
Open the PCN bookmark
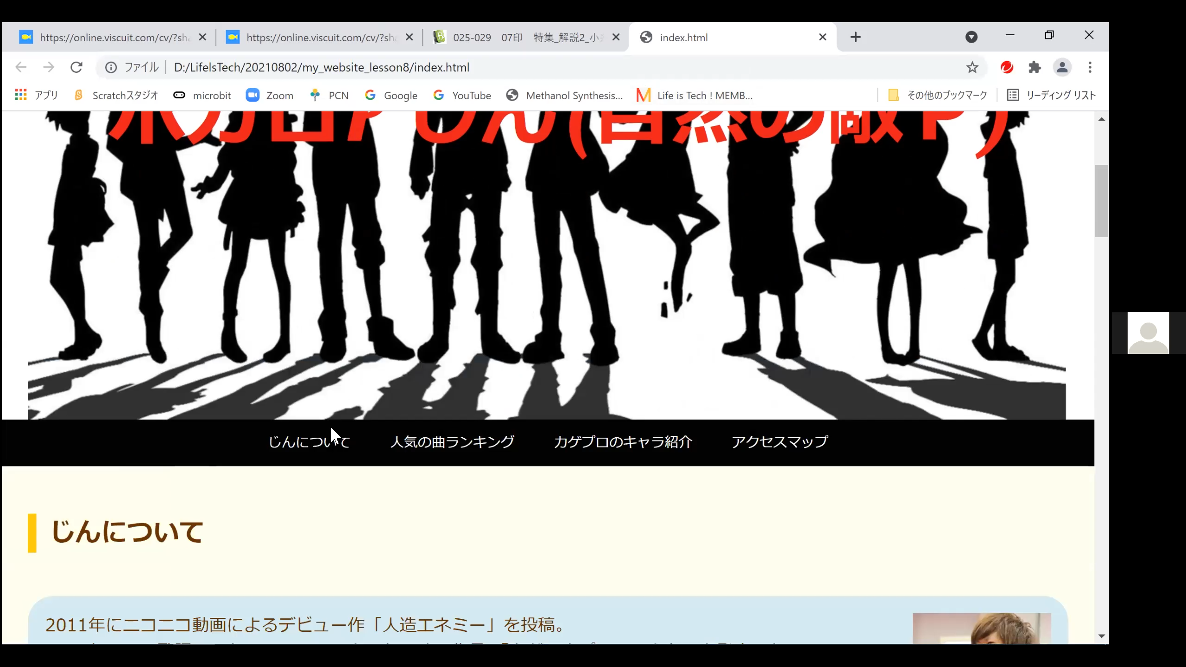(329, 95)
